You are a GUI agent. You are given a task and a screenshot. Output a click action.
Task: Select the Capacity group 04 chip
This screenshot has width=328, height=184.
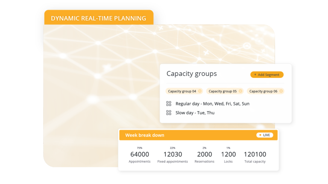point(182,91)
